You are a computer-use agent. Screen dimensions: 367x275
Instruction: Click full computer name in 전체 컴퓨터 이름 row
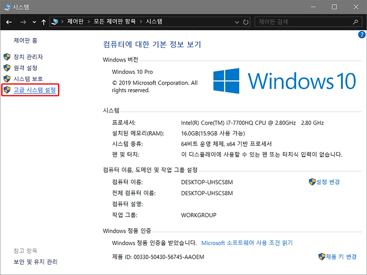tap(207, 193)
